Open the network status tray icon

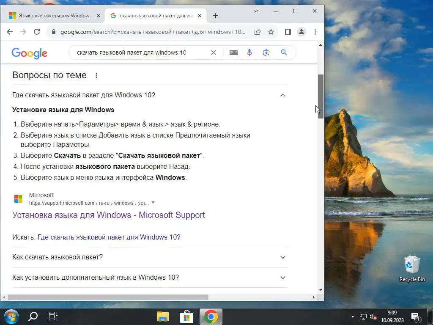click(x=363, y=317)
